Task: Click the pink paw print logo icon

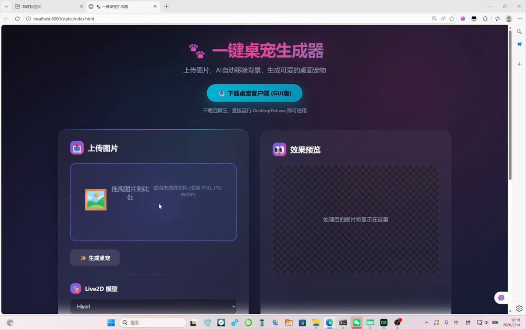Action: click(x=197, y=51)
